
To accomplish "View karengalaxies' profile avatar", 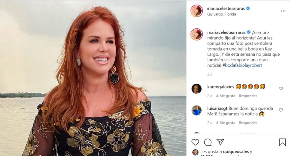I will tap(196, 88).
